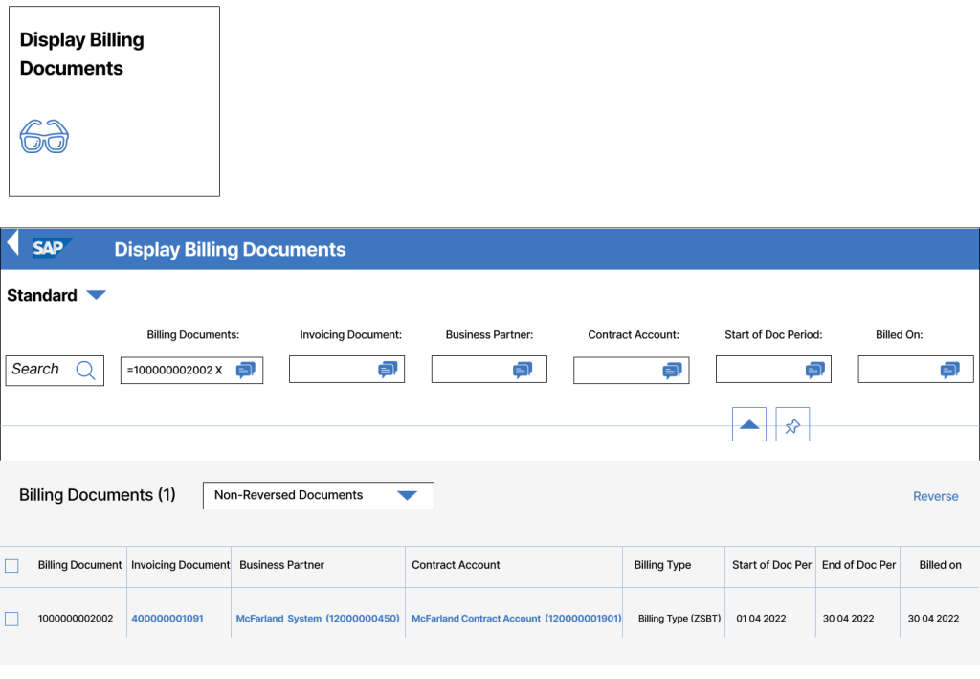The height and width of the screenshot is (679, 980).
Task: Select checkbox for billing document 1000000002002
Action: (11, 618)
